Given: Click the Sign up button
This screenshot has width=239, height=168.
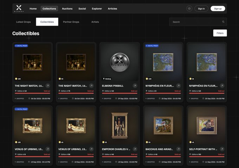Looking at the screenshot, I should [x=218, y=9].
